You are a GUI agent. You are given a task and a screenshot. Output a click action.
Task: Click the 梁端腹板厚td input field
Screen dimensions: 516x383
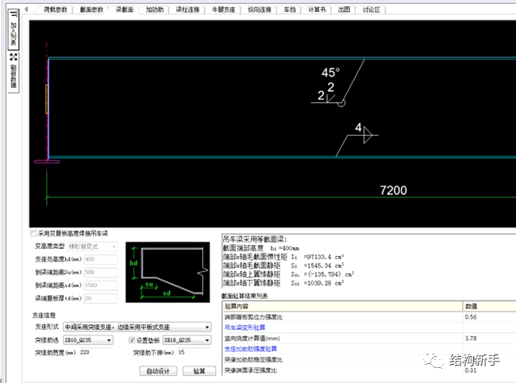point(101,298)
